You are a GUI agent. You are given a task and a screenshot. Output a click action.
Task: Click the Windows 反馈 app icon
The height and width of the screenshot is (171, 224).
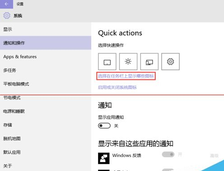pyautogui.click(x=104, y=158)
